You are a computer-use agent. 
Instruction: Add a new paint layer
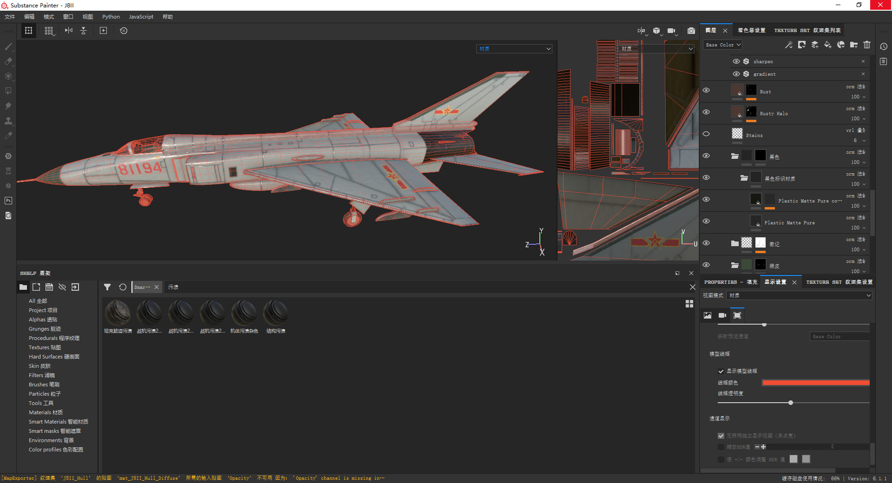point(815,45)
